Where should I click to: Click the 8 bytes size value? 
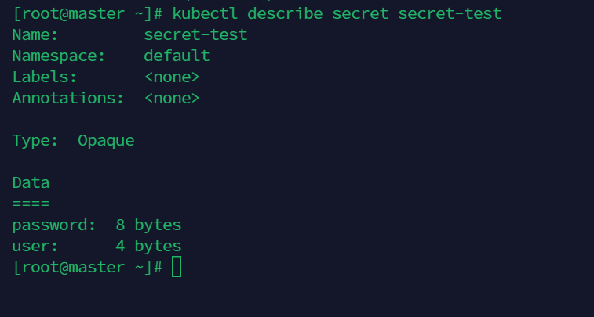coord(148,225)
